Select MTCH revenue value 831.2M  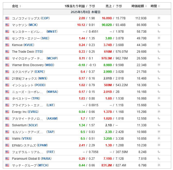(x=107, y=165)
